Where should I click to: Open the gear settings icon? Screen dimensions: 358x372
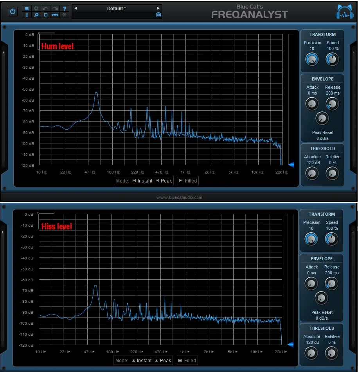tap(36, 9)
